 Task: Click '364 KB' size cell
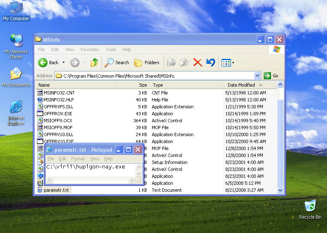[140, 121]
